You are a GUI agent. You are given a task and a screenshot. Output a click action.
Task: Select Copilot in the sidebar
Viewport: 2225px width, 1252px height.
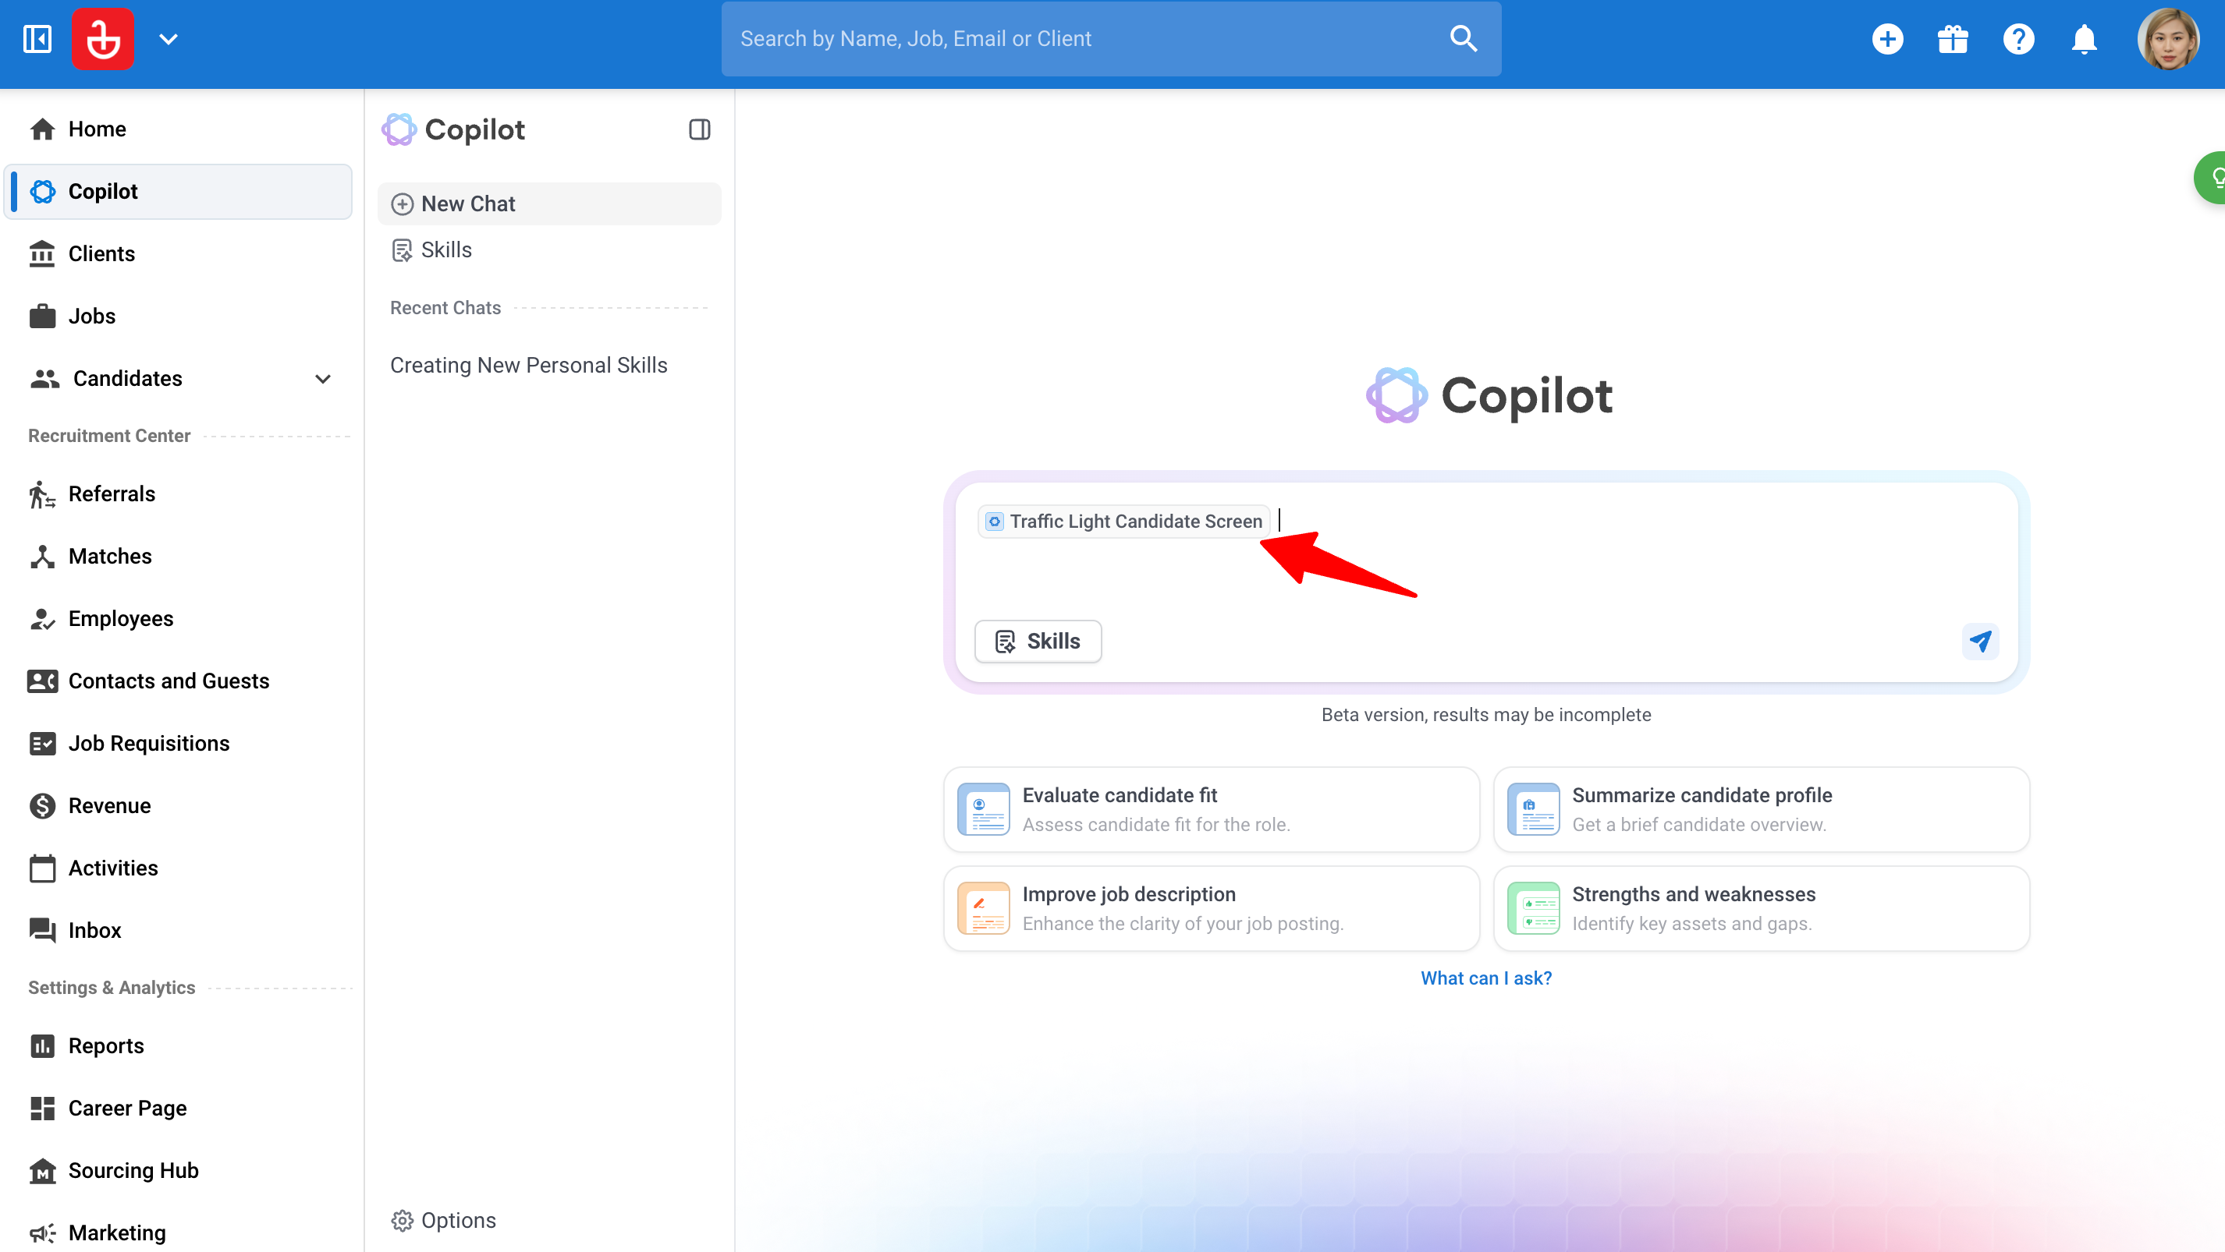178,191
